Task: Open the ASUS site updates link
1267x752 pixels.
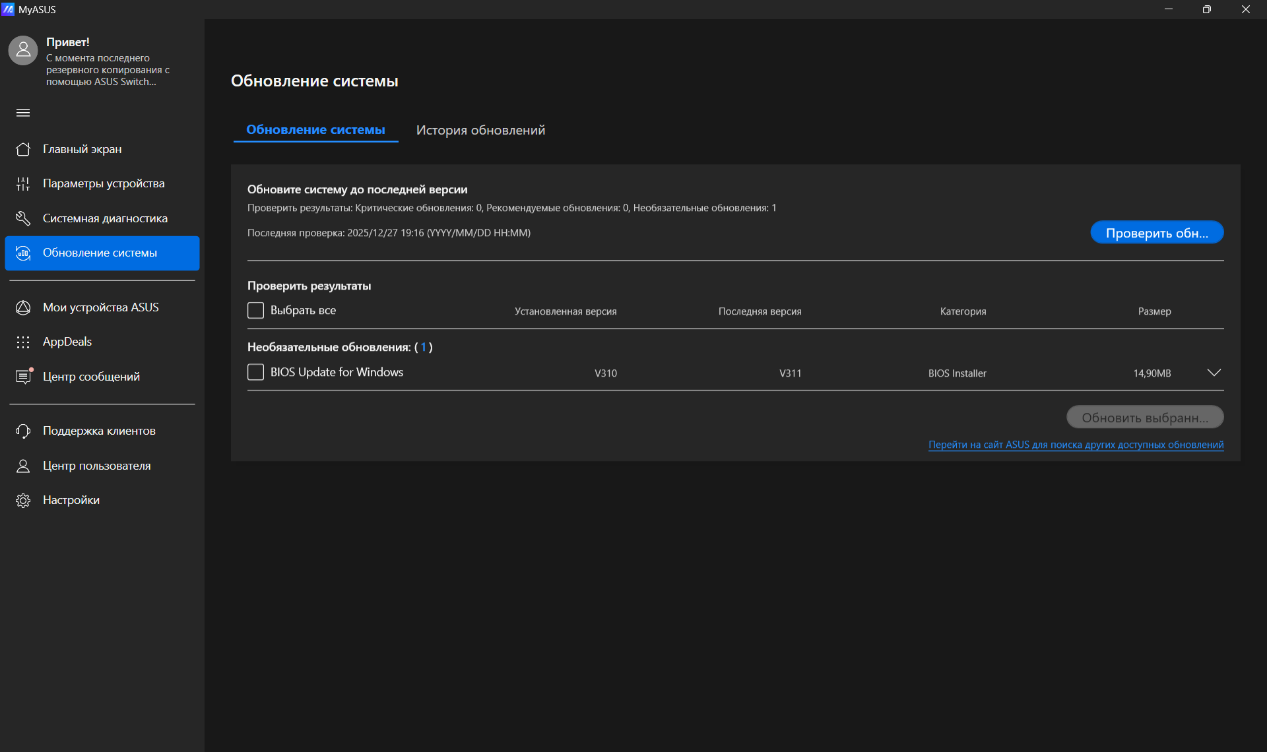Action: point(1076,445)
